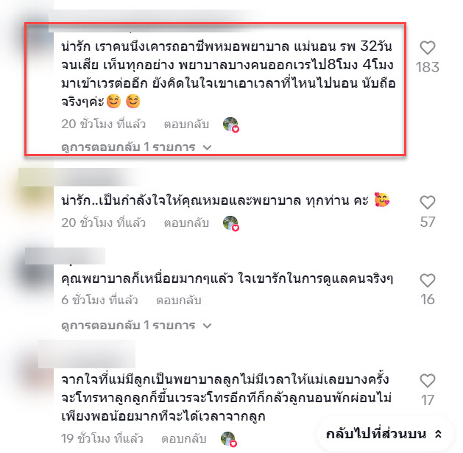Reply (ตอบกลับ) to the first comment
463x453 pixels.
point(186,124)
